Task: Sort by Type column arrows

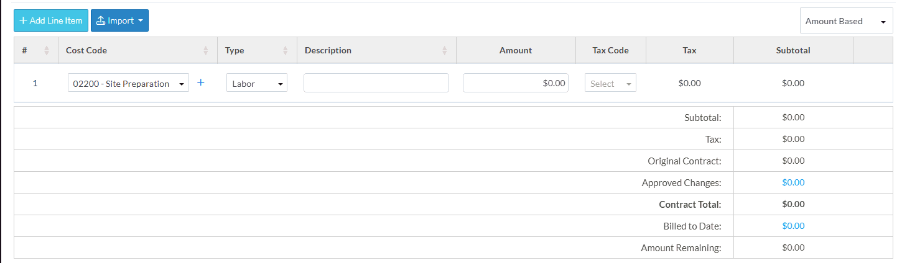Action: (286, 51)
